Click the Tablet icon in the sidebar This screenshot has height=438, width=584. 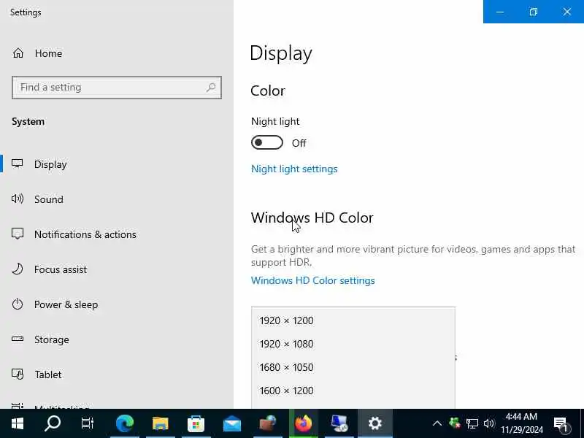pyautogui.click(x=18, y=374)
